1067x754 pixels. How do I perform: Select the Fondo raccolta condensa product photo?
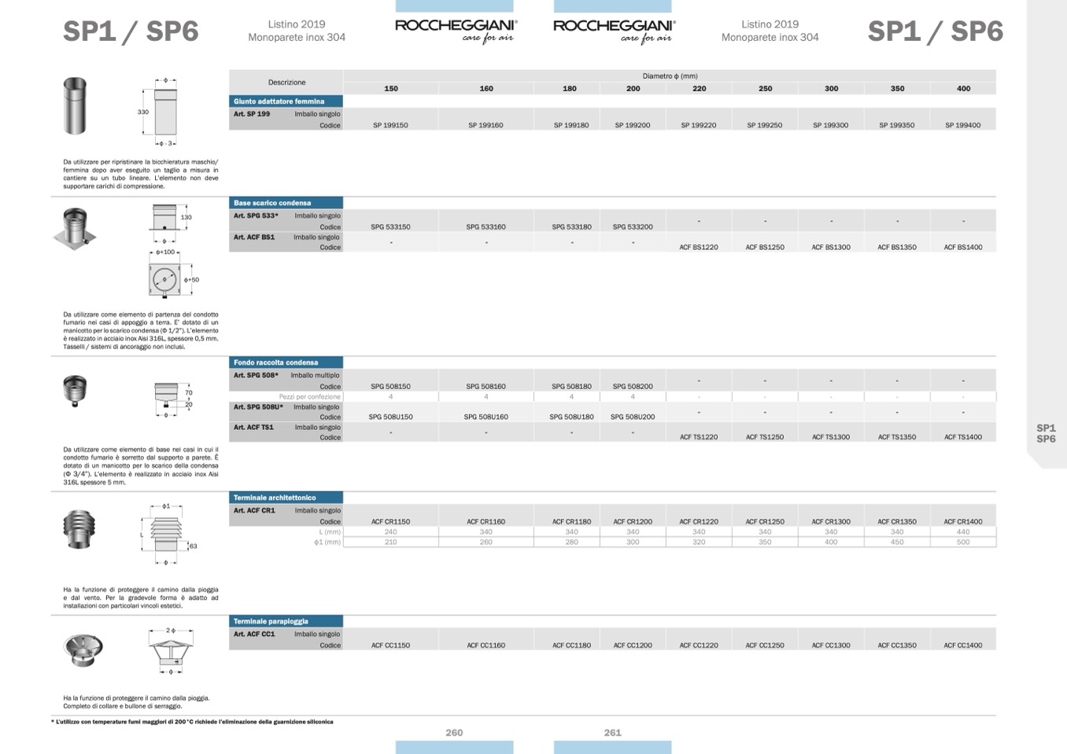click(75, 389)
